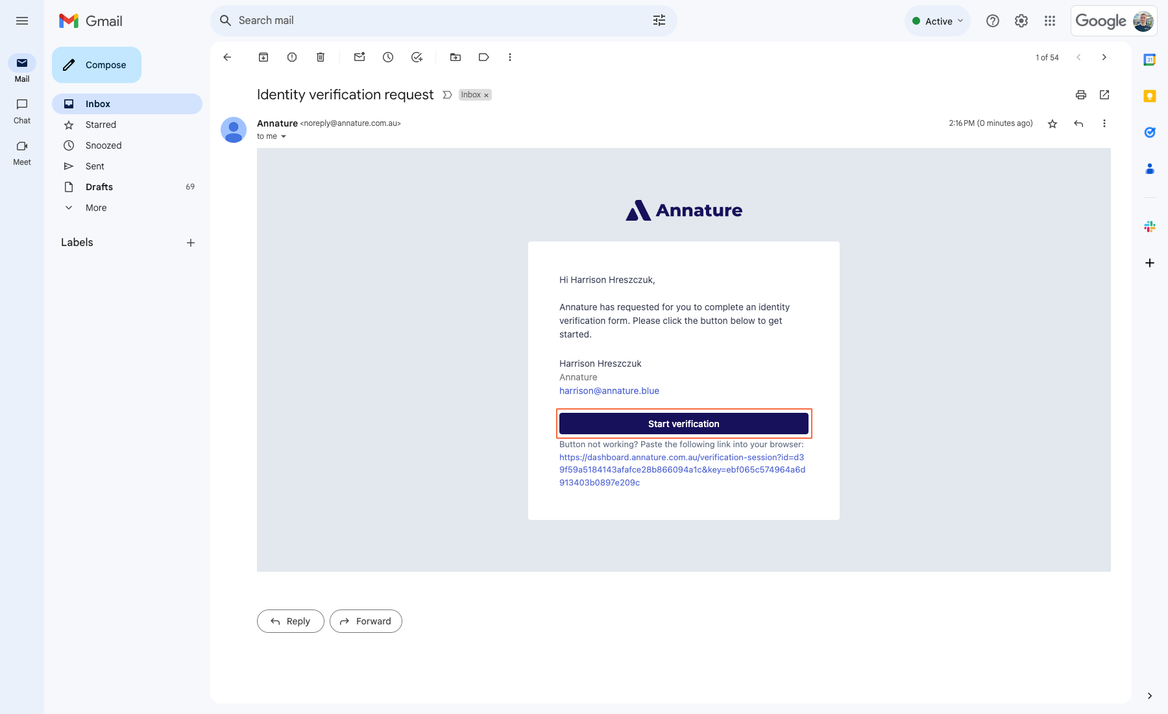Show recipient details via 'to me' arrow

click(284, 136)
